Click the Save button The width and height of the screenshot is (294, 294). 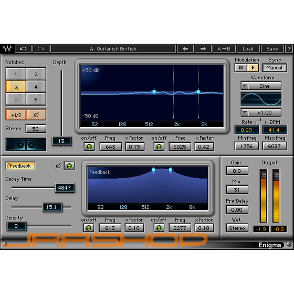pyautogui.click(x=272, y=49)
